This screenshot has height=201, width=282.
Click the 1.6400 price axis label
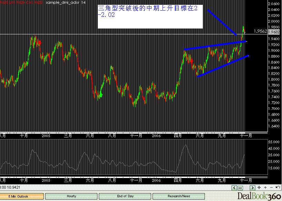[274, 126]
